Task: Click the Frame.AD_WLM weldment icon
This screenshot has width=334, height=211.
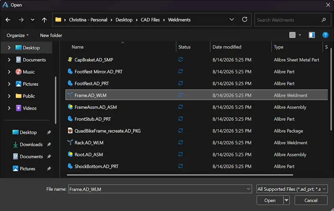Action: [x=70, y=95]
